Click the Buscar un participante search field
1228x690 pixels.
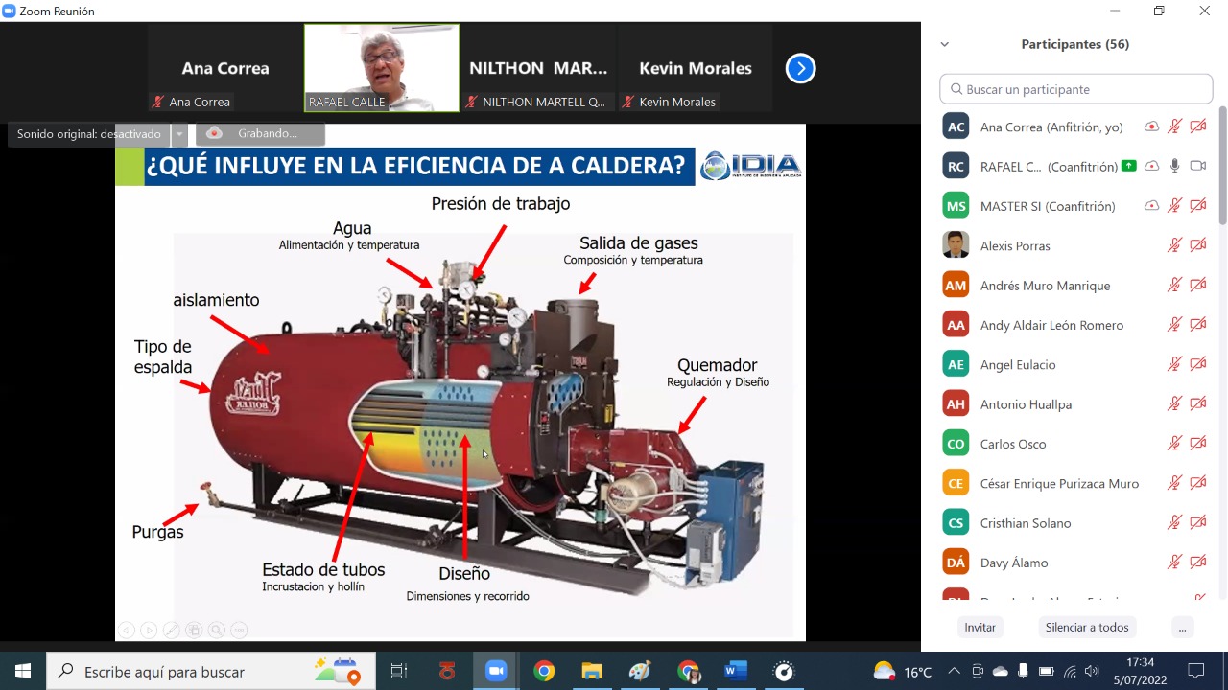pyautogui.click(x=1076, y=89)
